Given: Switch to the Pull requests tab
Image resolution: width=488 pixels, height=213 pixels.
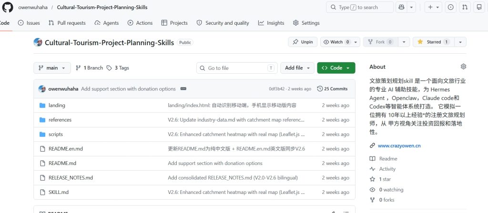Looking at the screenshot, I should tap(67, 23).
